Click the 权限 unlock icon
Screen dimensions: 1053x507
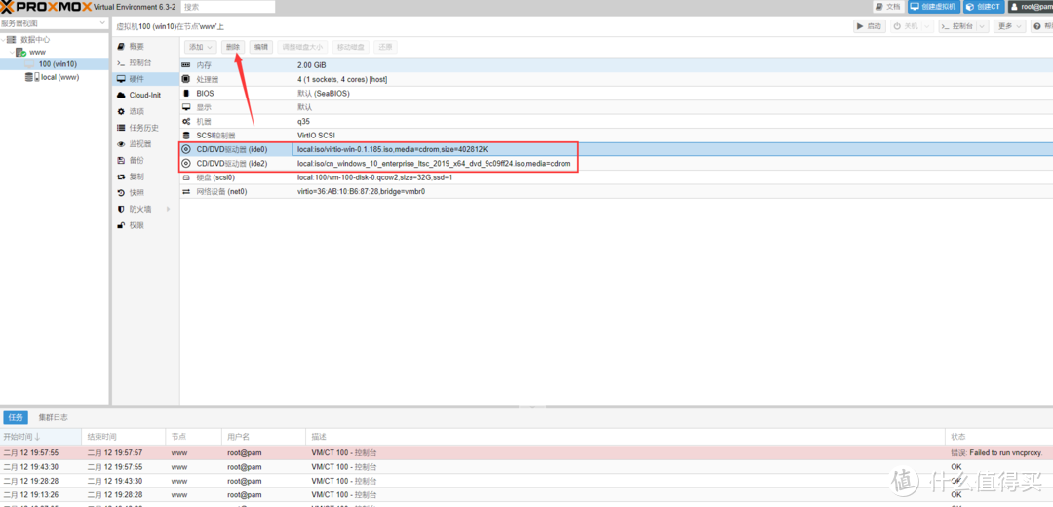(x=121, y=225)
